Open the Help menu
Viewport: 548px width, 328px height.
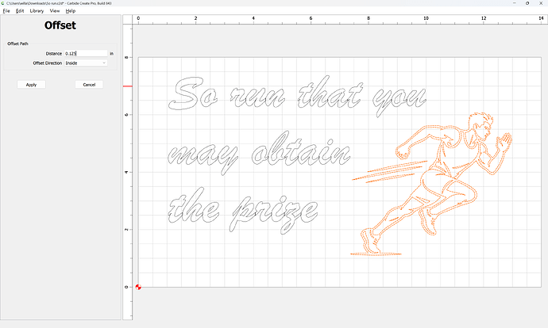(71, 11)
